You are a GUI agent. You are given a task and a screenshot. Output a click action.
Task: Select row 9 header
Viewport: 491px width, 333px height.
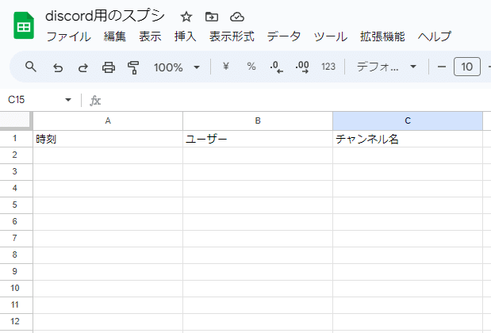coord(16,272)
